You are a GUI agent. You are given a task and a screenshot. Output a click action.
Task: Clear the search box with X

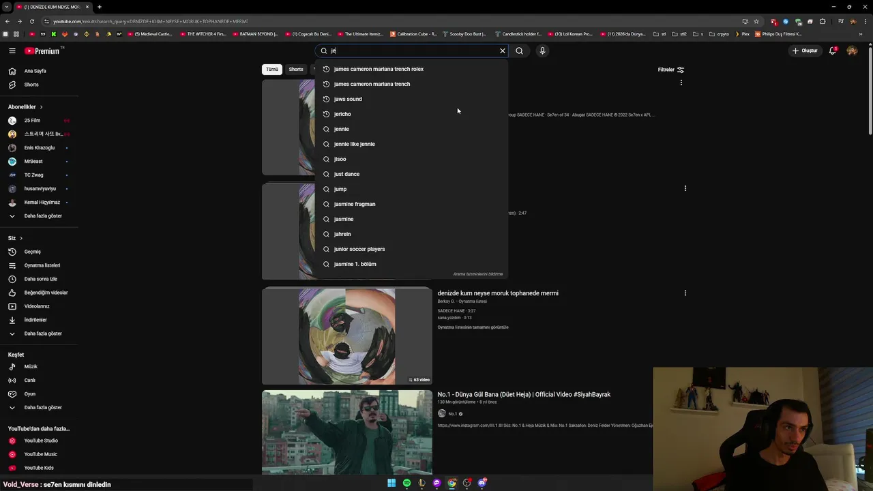click(x=503, y=50)
